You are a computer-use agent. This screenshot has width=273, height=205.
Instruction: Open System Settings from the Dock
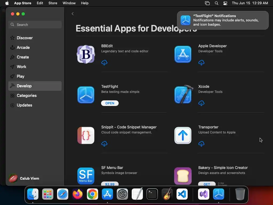tap(122, 194)
